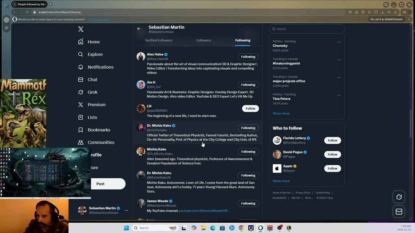This screenshot has height=233, width=415.
Task: Open Grok from the sidebar
Action: (x=88, y=92)
